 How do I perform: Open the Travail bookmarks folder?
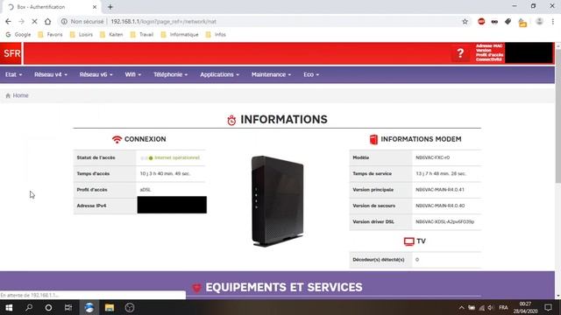[x=142, y=35]
